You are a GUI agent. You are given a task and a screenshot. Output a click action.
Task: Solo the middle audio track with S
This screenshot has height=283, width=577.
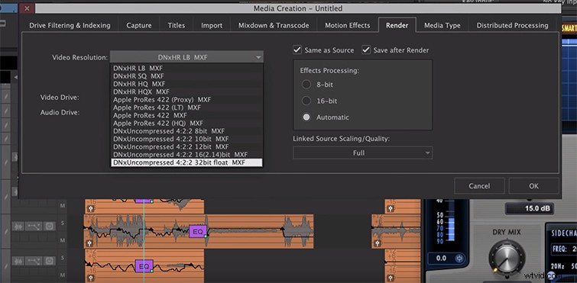pos(63,223)
